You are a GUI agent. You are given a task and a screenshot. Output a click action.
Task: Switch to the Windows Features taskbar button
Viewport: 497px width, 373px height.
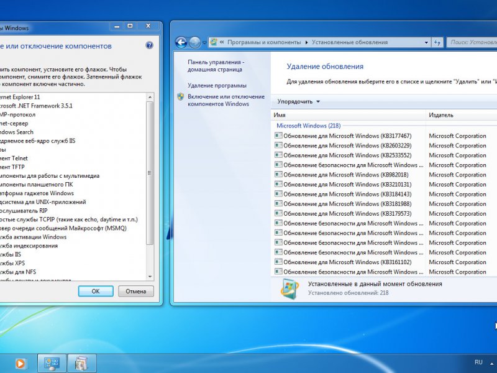click(x=82, y=364)
